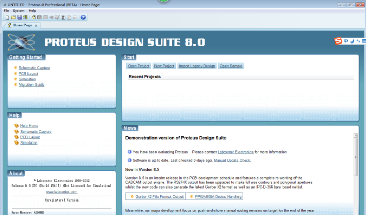Viewport: 366px width, 215px height.
Task: Click the Proteus atom logo
Action: (21, 42)
